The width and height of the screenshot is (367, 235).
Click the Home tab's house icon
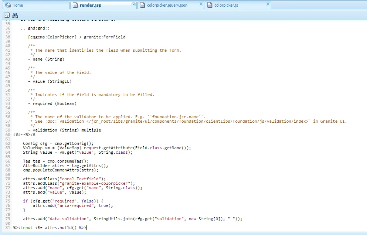click(8, 5)
